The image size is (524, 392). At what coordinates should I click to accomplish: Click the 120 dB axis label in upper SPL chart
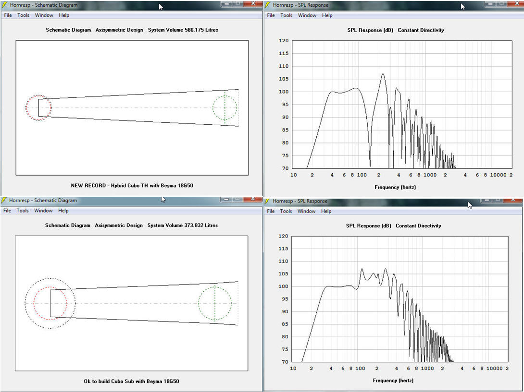pyautogui.click(x=283, y=41)
